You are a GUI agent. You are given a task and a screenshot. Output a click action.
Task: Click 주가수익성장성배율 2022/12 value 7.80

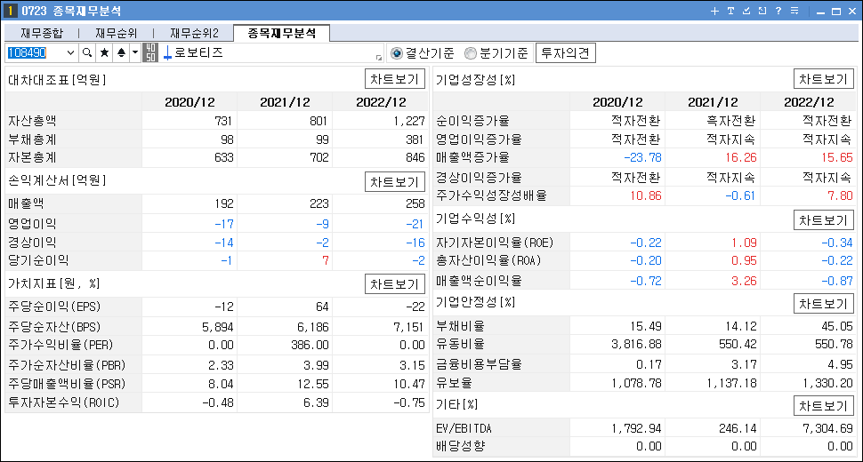(x=840, y=195)
